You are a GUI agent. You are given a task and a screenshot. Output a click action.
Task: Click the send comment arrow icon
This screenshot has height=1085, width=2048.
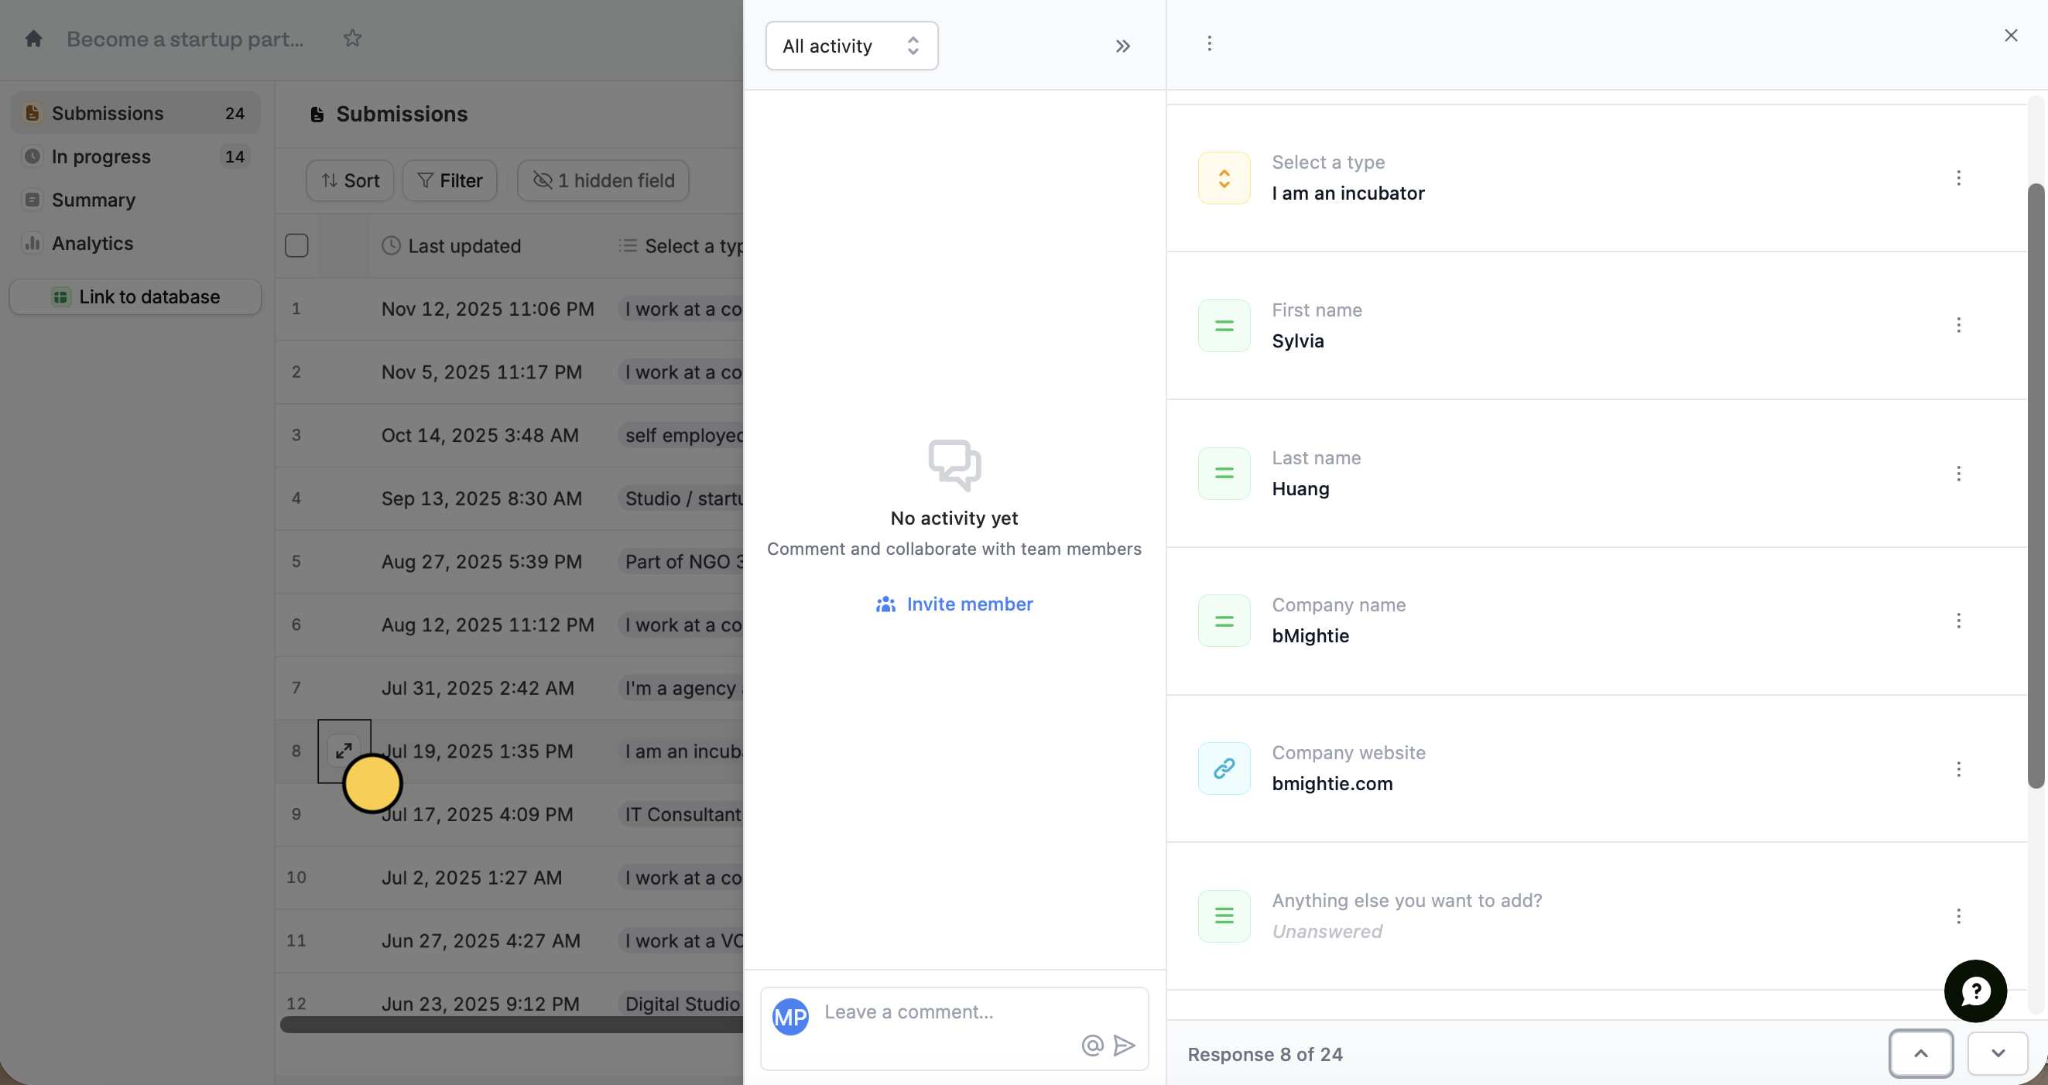[1124, 1045]
